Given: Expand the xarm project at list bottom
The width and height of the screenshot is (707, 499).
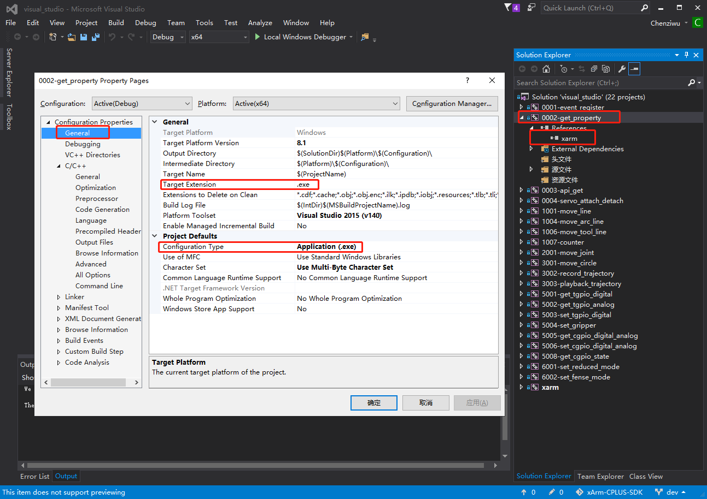Looking at the screenshot, I should pos(521,387).
